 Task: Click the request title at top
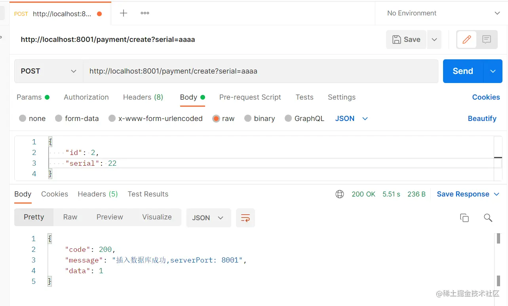[108, 40]
